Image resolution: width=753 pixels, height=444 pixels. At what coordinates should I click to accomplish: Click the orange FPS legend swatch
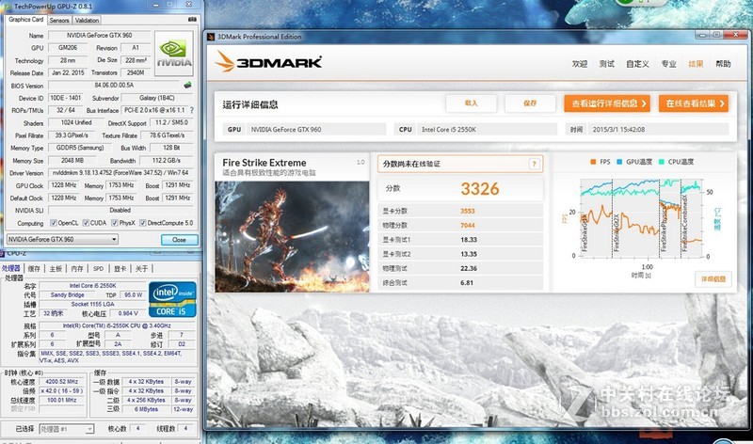594,162
